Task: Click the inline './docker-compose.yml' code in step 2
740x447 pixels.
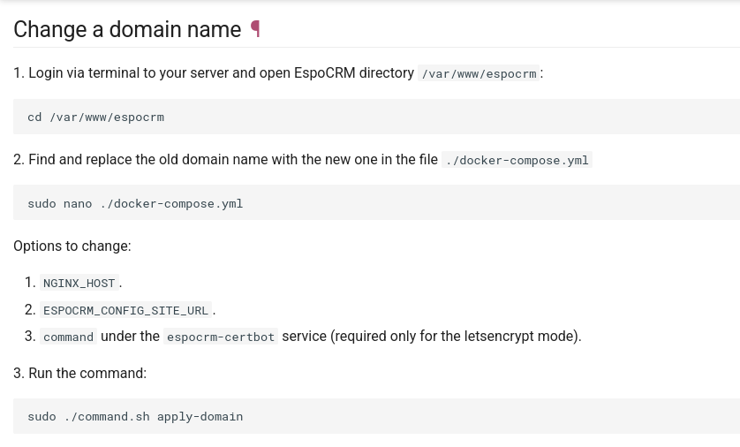Action: 517,160
